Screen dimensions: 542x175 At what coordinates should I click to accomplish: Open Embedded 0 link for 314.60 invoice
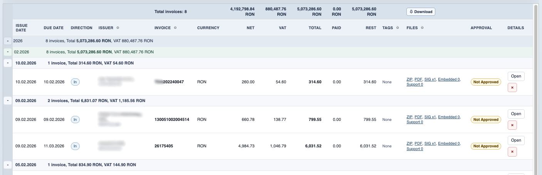coord(449,79)
